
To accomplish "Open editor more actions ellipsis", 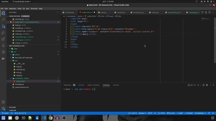I will [213, 12].
